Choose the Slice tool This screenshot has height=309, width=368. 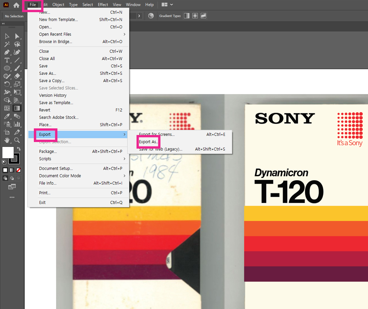[17, 132]
